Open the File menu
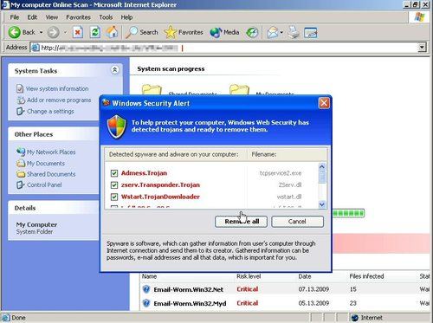This screenshot has height=323, width=433. 15,17
